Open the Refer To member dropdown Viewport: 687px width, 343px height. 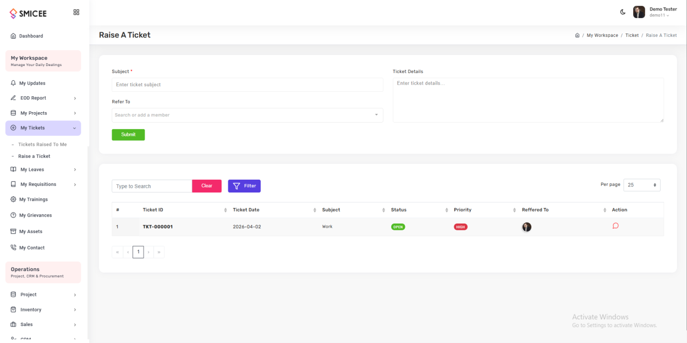click(x=248, y=115)
